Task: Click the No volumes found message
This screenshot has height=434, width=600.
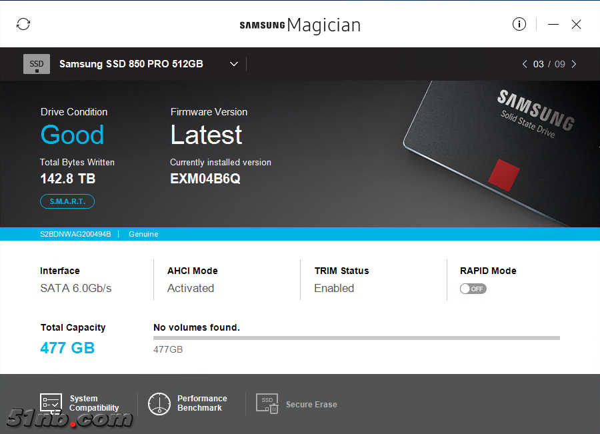Action: (x=197, y=327)
